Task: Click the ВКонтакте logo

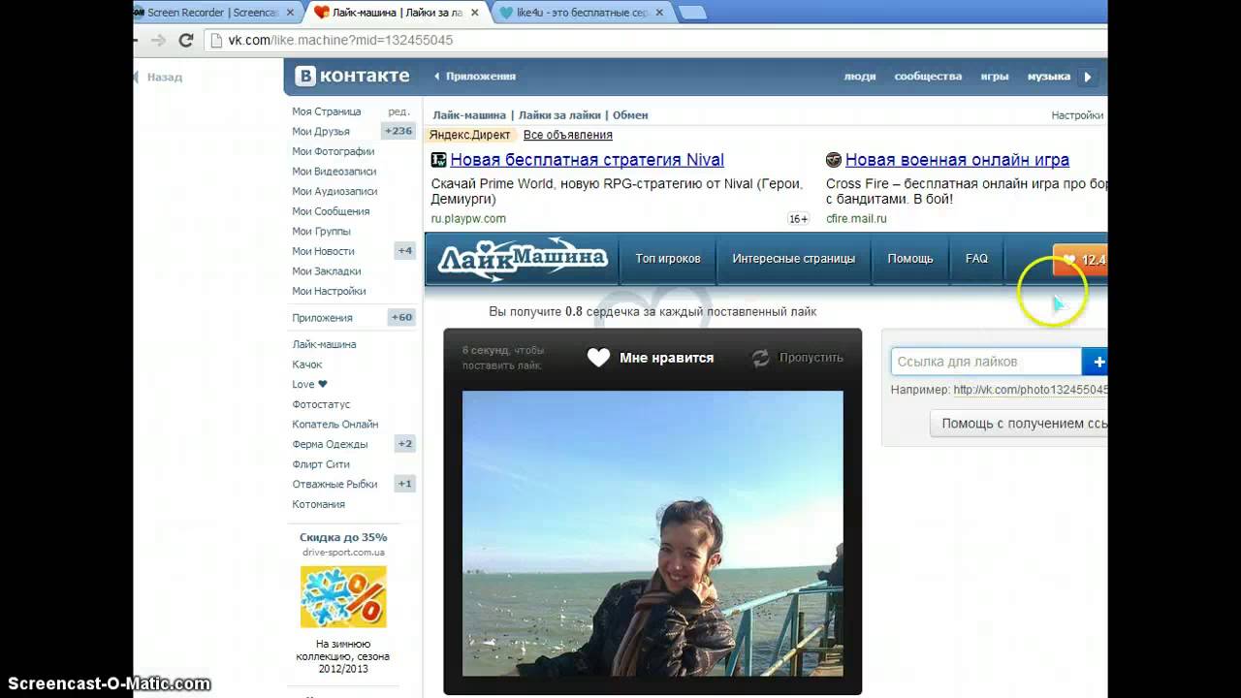Action: click(x=353, y=76)
